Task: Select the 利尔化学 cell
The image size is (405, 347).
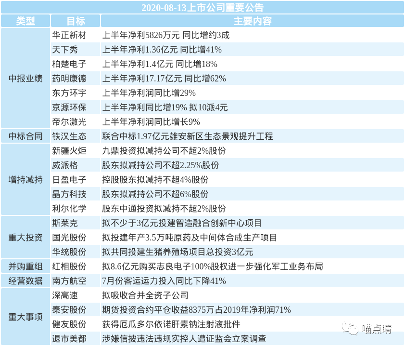Action: [x=76, y=209]
